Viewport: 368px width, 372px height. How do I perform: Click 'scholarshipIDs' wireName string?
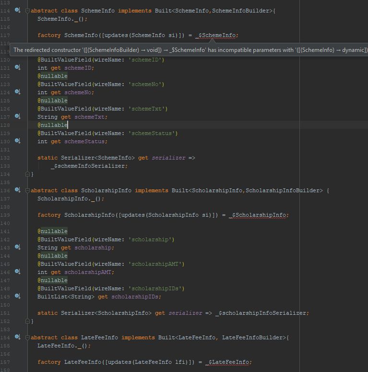point(155,288)
